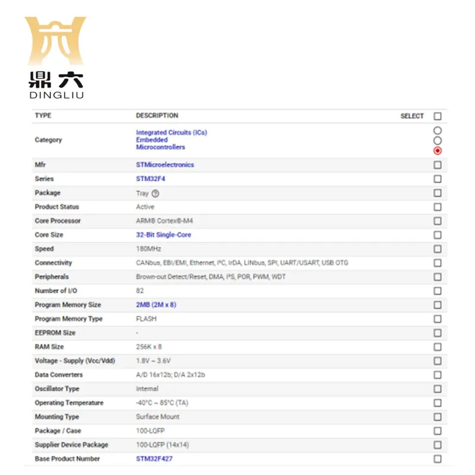Click the -40°C ~ 85°C (TA) value
Screen dimensions: 475x475
click(x=162, y=403)
